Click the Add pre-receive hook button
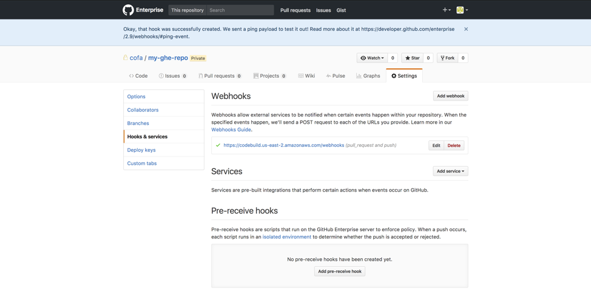The height and width of the screenshot is (299, 591). pos(340,271)
